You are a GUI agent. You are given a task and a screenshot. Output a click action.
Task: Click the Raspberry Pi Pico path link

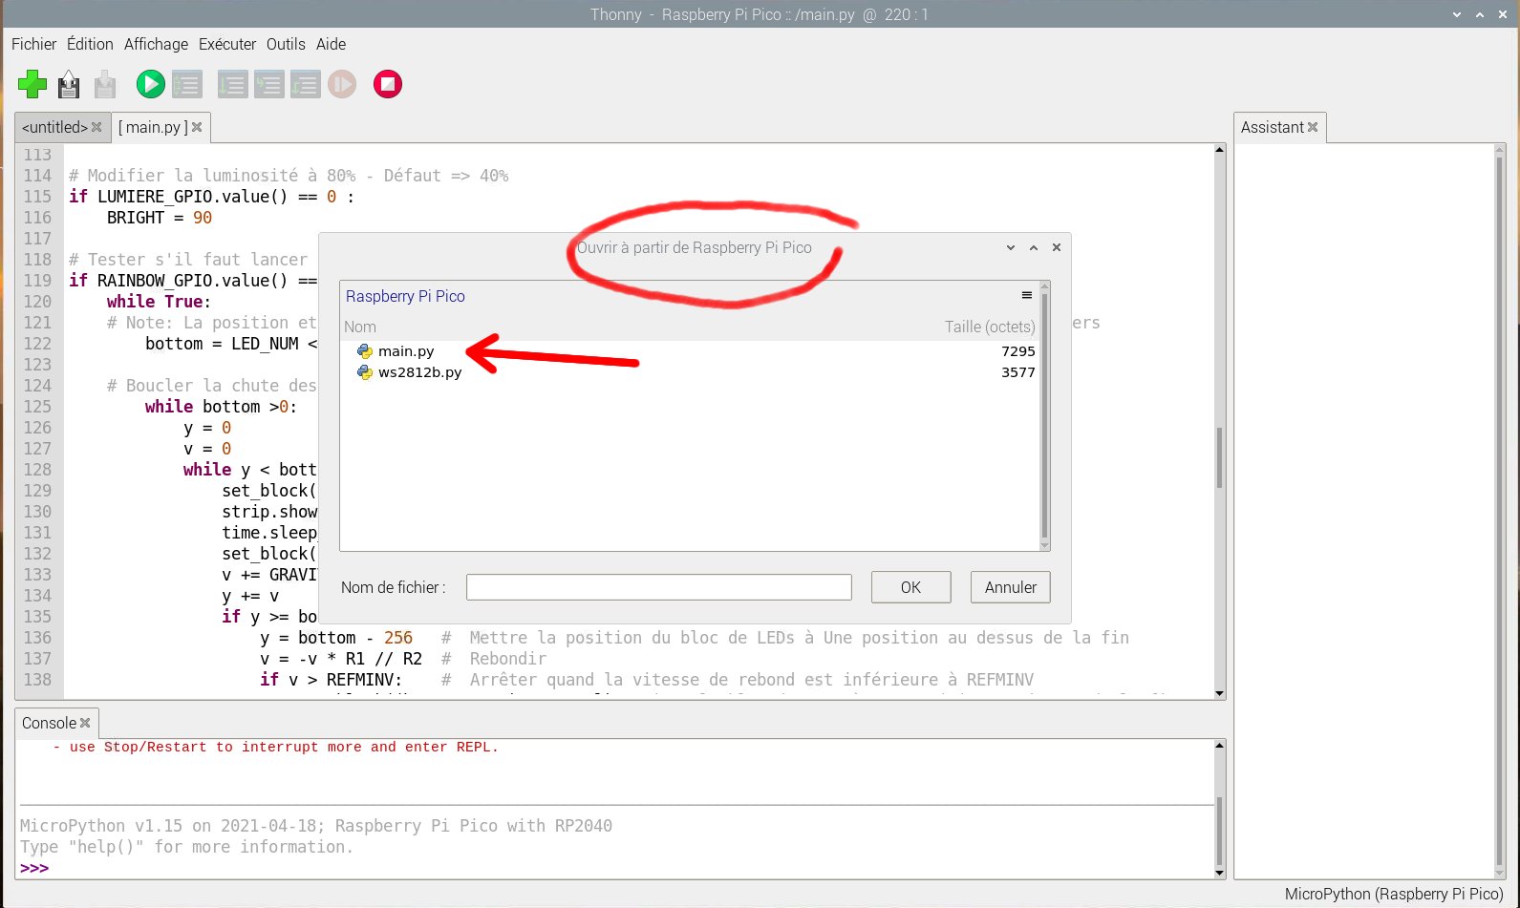point(405,296)
